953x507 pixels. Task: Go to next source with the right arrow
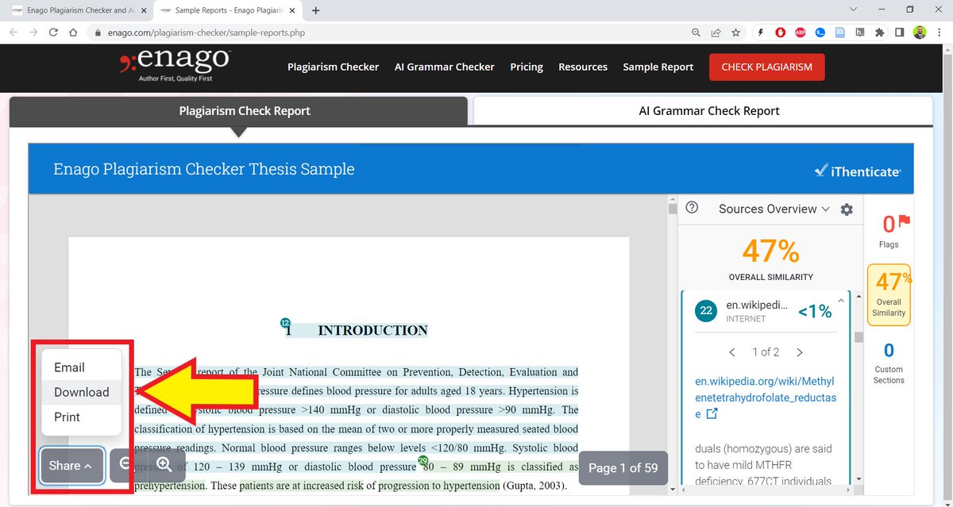click(800, 351)
